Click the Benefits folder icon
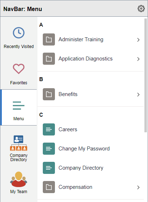 (x=49, y=94)
